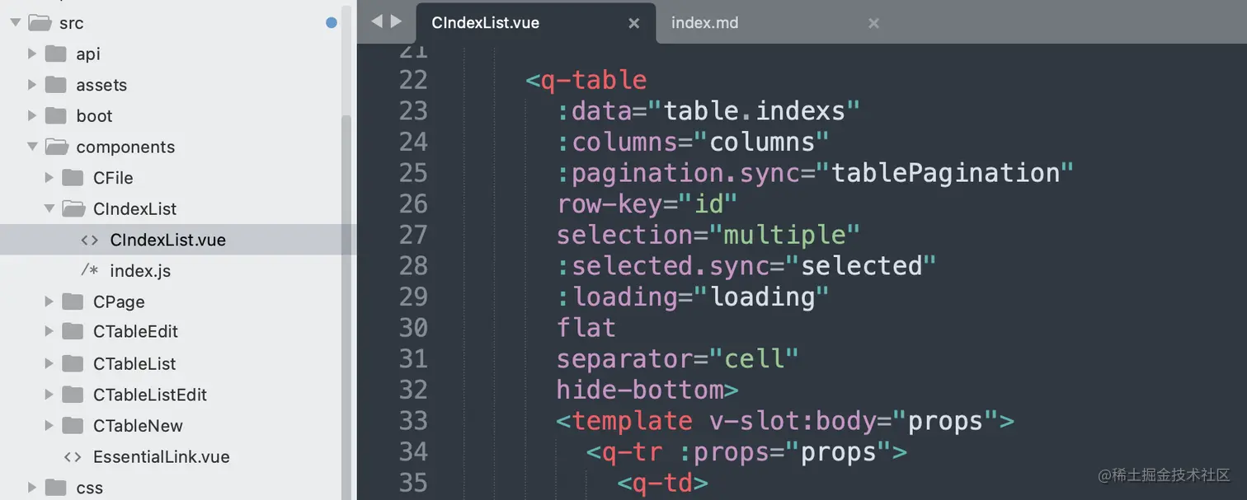Click the flat attribute on line 30
The width and height of the screenshot is (1247, 500).
pos(586,328)
